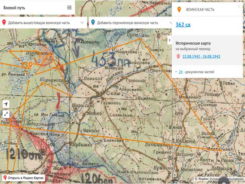Click Открыть в Яндекс.Картах button

point(24,178)
